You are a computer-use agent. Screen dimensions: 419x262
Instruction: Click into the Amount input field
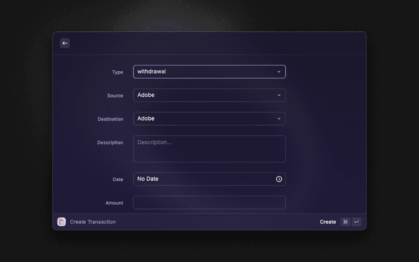pyautogui.click(x=209, y=202)
